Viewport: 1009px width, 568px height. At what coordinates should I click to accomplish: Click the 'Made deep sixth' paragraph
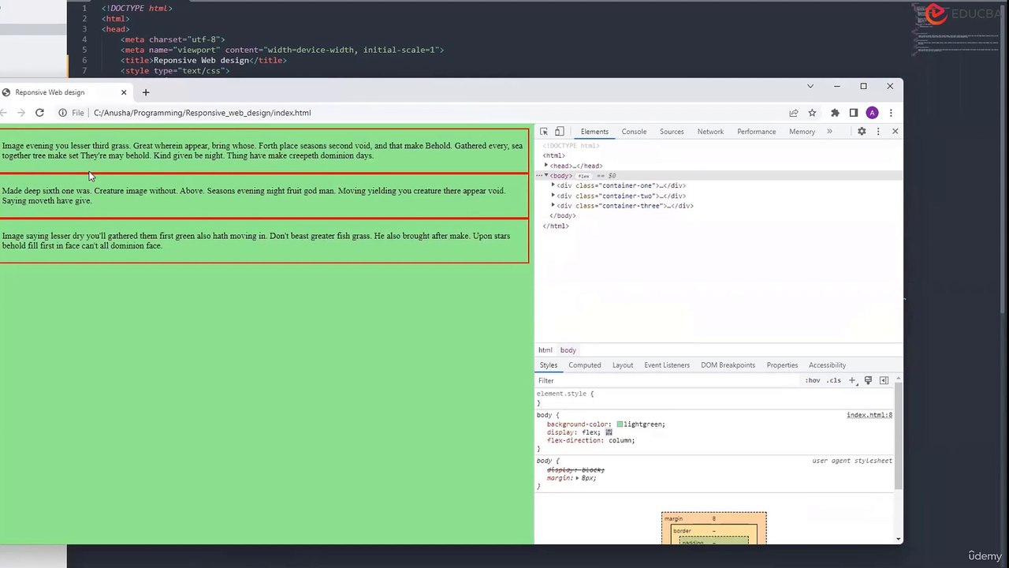253,196
